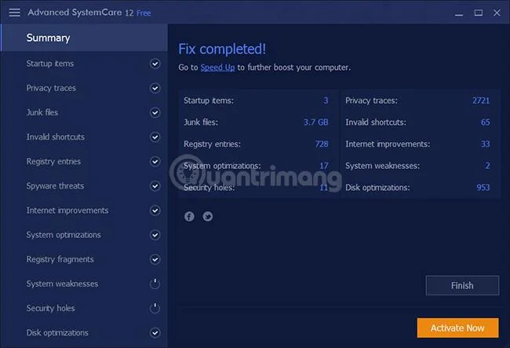Click the Startup items count 3
The image size is (510, 348).
pyautogui.click(x=326, y=101)
